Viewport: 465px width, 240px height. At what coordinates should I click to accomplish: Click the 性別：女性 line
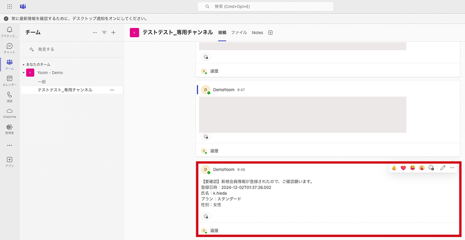pos(211,205)
